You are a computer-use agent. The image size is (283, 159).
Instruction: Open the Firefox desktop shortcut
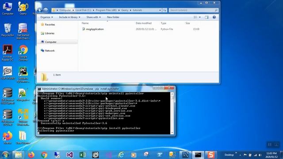(8, 138)
